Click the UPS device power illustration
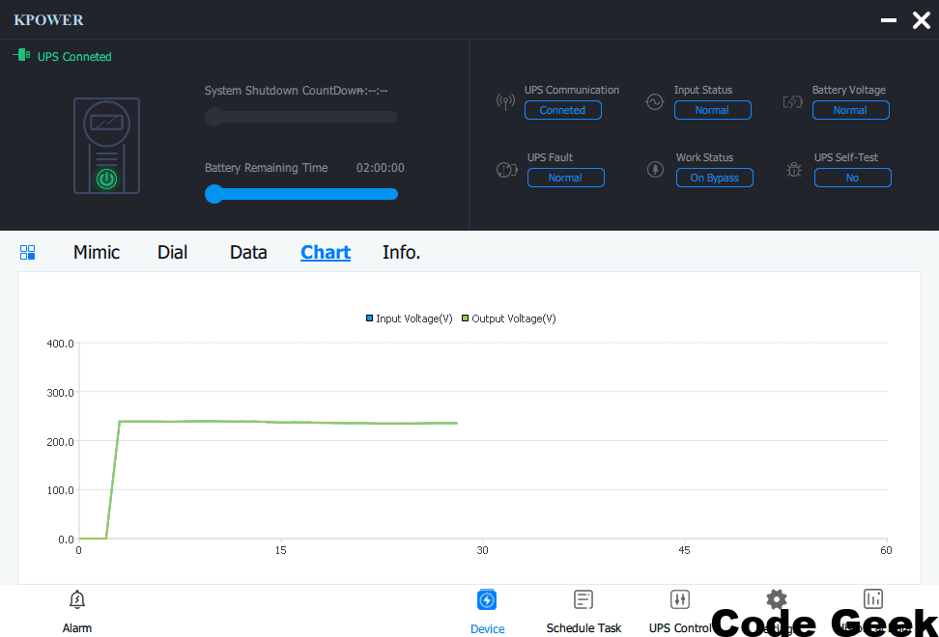This screenshot has width=939, height=637. pyautogui.click(x=106, y=146)
